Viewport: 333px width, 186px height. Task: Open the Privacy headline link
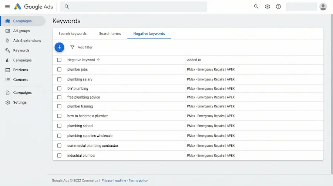point(114,180)
